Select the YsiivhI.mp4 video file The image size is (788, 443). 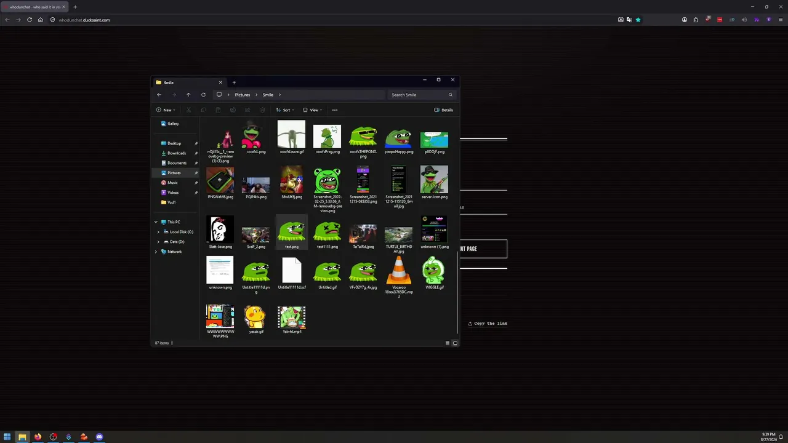pyautogui.click(x=292, y=319)
